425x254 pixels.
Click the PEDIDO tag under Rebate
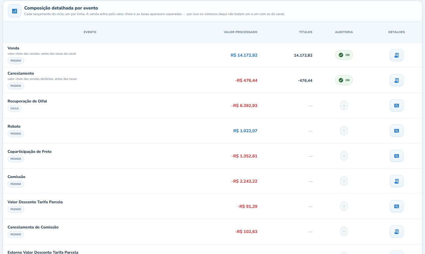(16, 134)
